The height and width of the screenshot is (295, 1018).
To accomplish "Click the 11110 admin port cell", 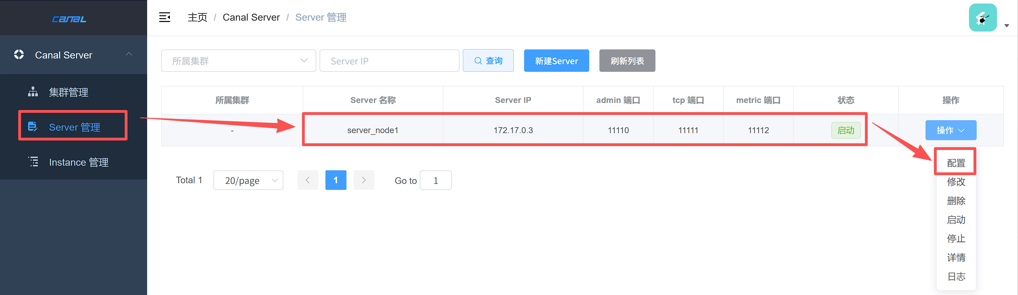I will pos(618,130).
